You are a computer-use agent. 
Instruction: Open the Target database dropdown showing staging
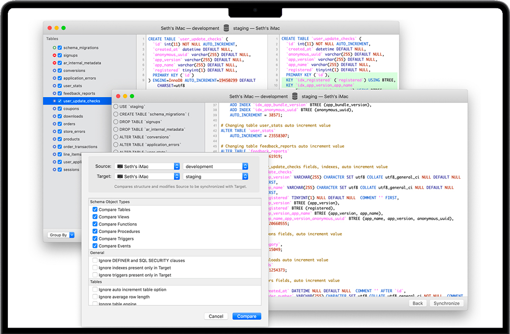[215, 177]
